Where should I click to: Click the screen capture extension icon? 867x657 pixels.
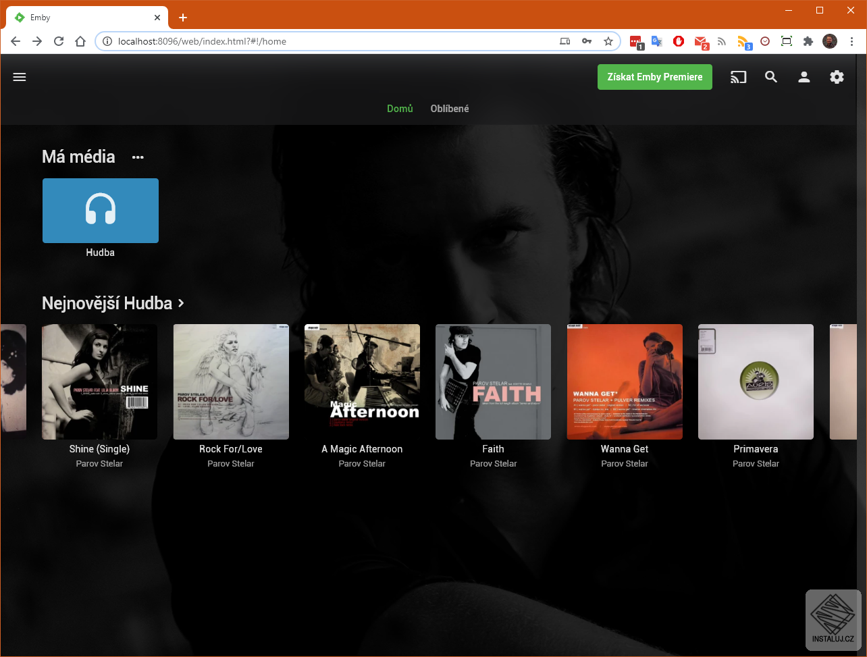[x=787, y=41]
